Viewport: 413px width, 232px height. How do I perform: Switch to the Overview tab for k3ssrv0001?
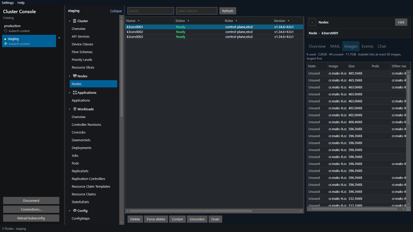[x=317, y=46]
